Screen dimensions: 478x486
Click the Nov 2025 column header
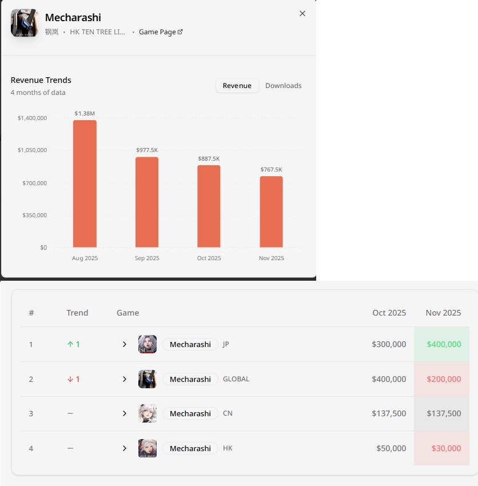[443, 313]
